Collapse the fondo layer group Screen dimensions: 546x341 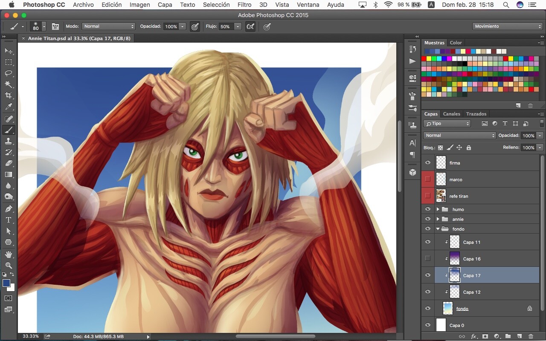(438, 229)
